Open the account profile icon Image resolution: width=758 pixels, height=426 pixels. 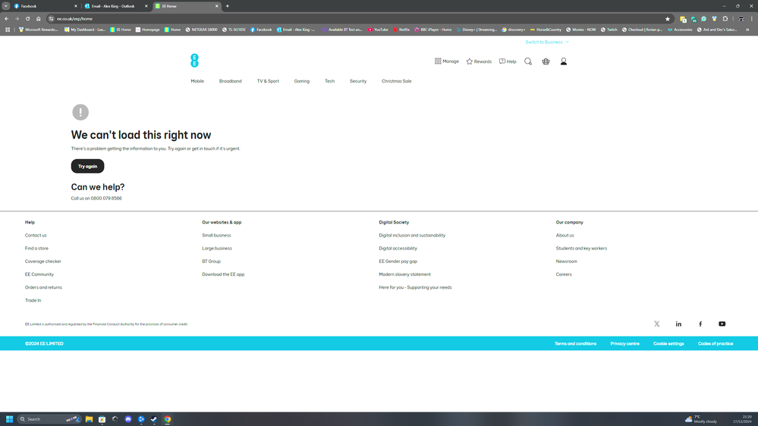[564, 61]
